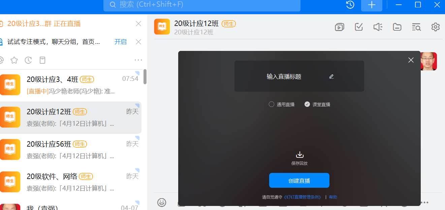Open the plus button create menu
The width and height of the screenshot is (445, 210).
pyautogui.click(x=372, y=5)
